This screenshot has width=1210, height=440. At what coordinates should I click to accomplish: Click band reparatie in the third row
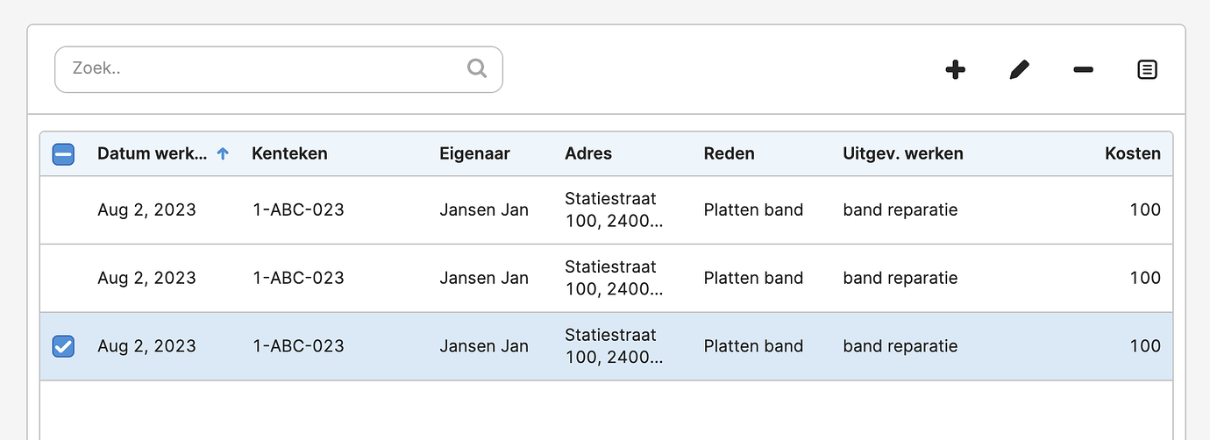(900, 347)
